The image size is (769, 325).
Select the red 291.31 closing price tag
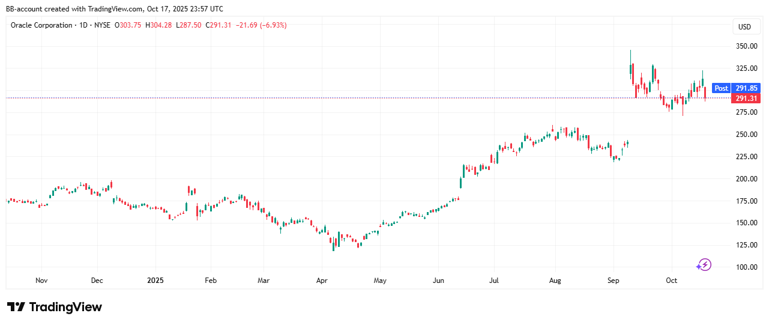(x=746, y=99)
